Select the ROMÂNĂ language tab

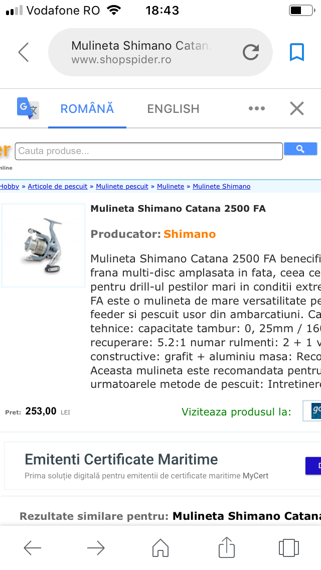(87, 108)
